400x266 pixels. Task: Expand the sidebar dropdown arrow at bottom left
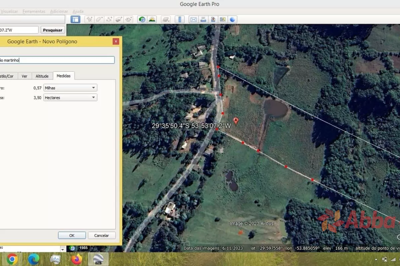pyautogui.click(x=62, y=249)
